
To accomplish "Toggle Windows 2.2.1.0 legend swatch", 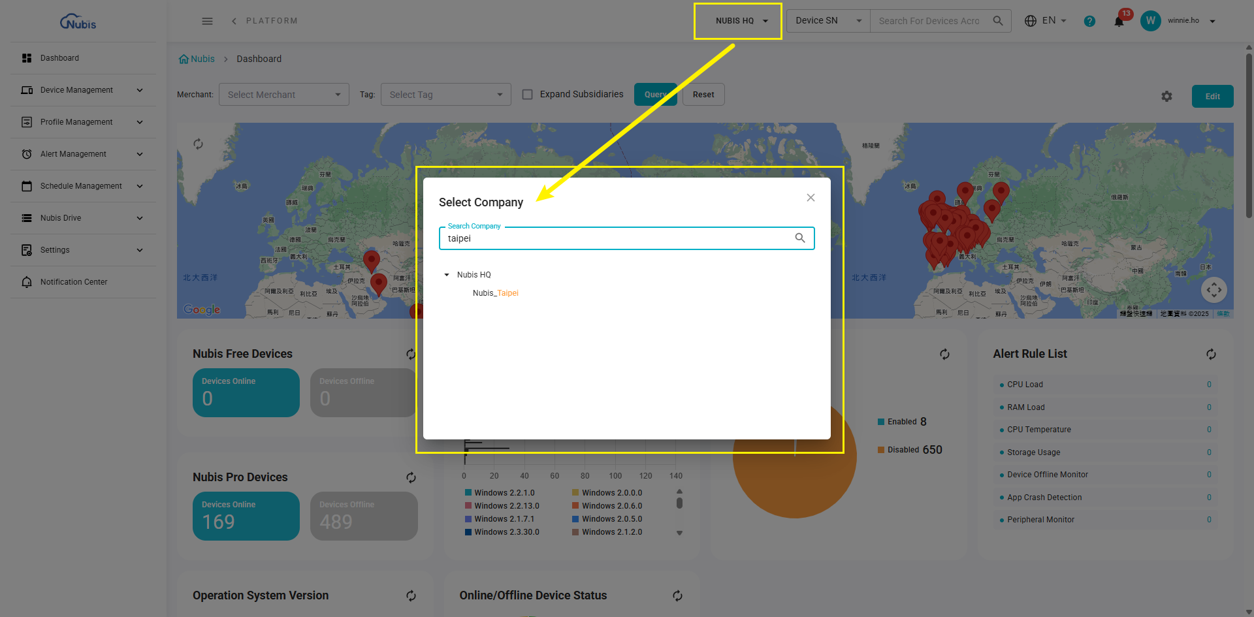I will 468,493.
